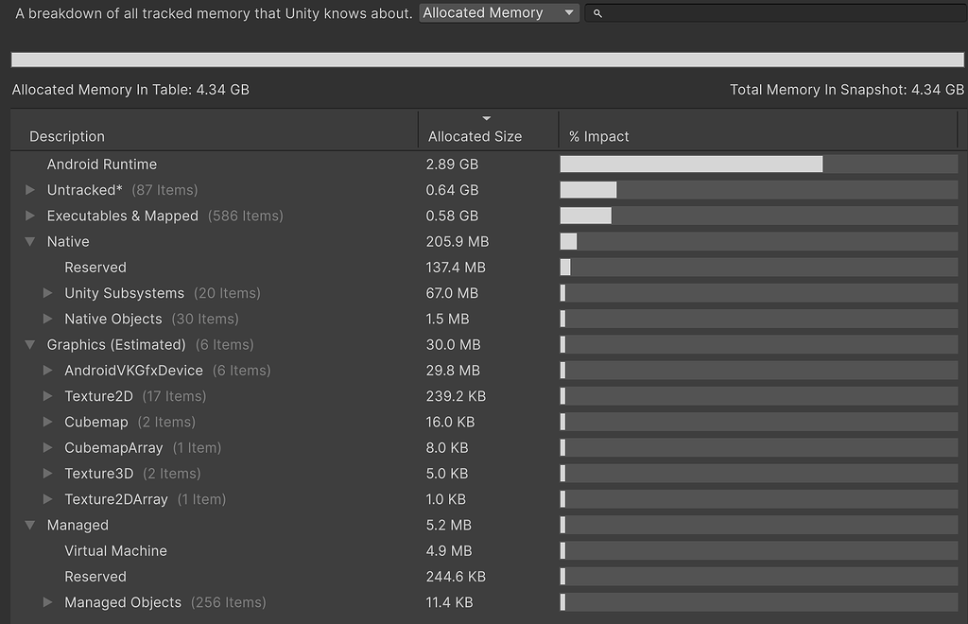Open the Allocated Memory dropdown
Screen dimensions: 968x624
[498, 12]
